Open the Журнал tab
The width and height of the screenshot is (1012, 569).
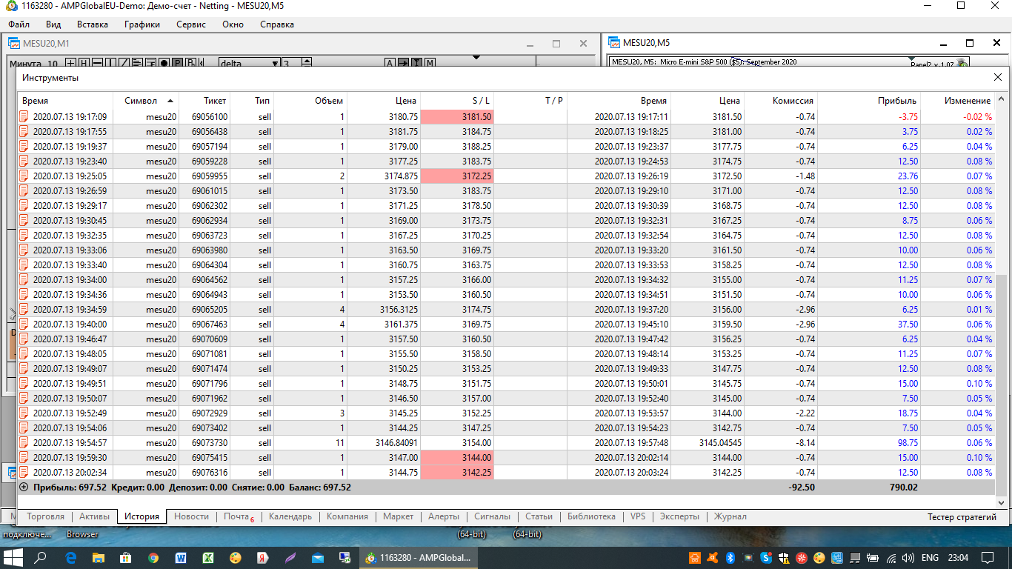(730, 516)
